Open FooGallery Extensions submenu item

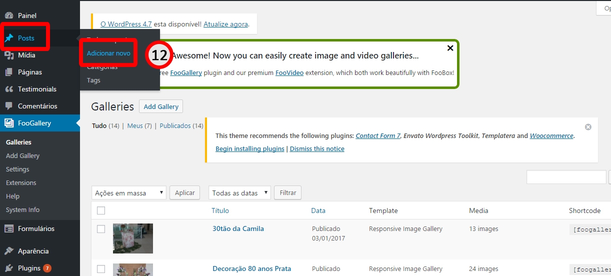[21, 182]
